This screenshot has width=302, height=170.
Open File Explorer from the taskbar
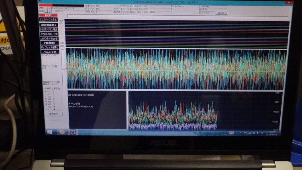62,132
